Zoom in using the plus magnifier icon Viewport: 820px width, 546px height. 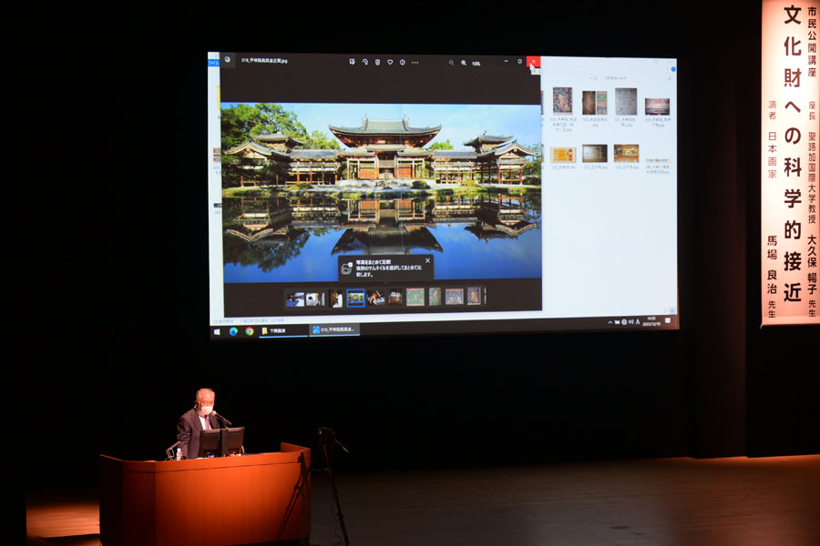tap(464, 63)
